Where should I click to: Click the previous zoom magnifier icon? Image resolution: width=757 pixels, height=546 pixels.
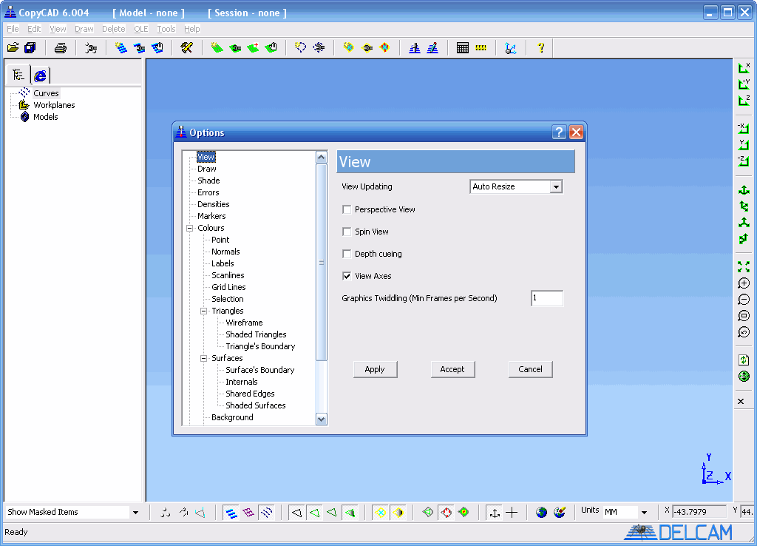point(744,332)
